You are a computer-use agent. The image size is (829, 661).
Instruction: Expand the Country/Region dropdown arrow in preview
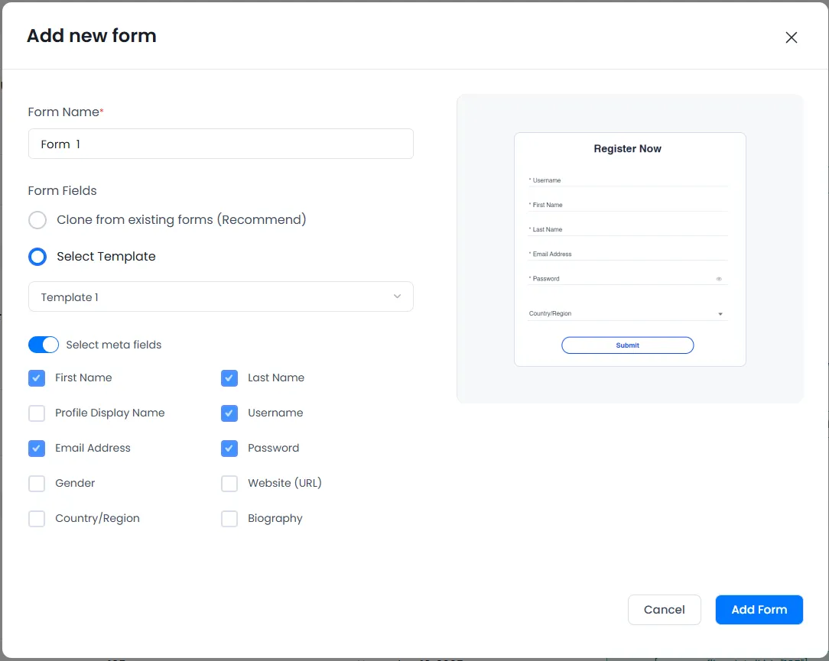[x=720, y=313]
